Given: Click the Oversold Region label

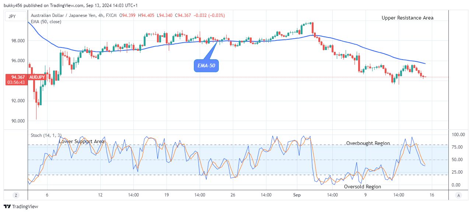Looking at the screenshot, I should (362, 187).
